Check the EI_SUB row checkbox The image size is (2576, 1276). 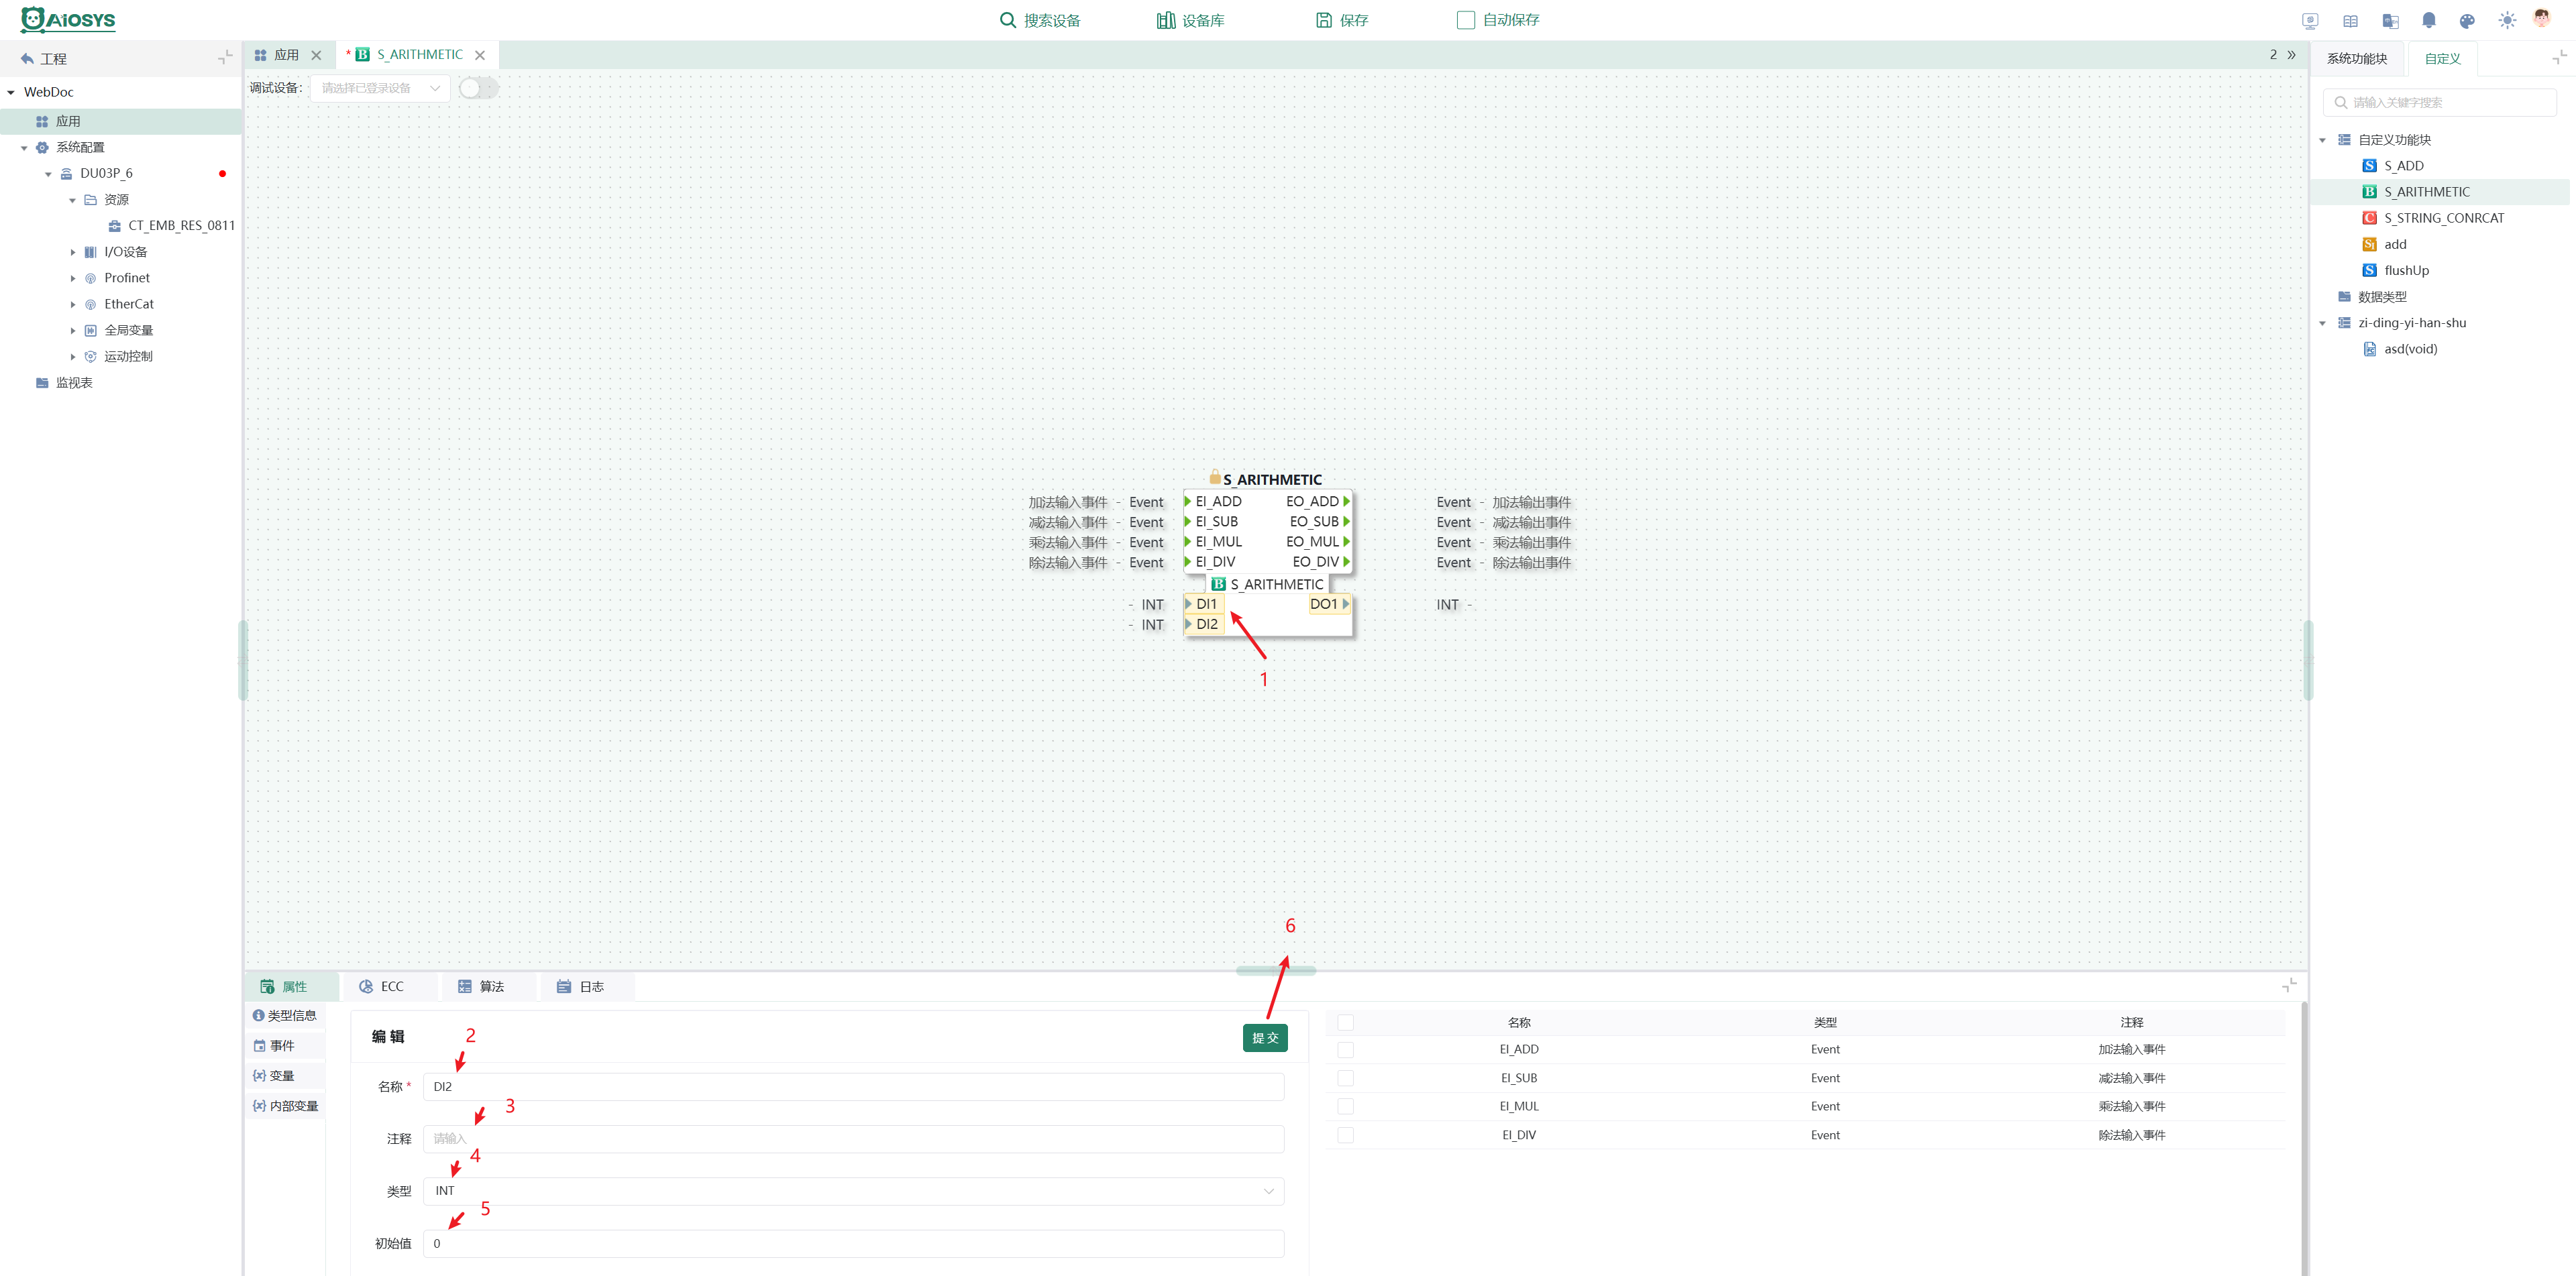point(1345,1078)
